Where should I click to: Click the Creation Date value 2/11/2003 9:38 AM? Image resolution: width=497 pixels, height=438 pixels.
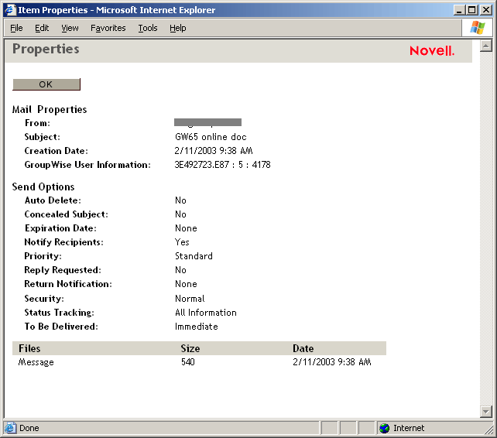tap(214, 151)
